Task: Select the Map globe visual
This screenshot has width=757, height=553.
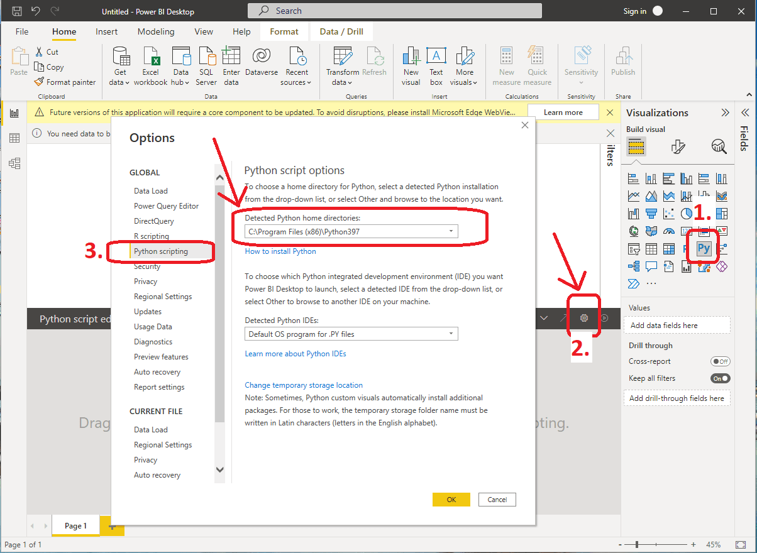Action: pyautogui.click(x=634, y=231)
